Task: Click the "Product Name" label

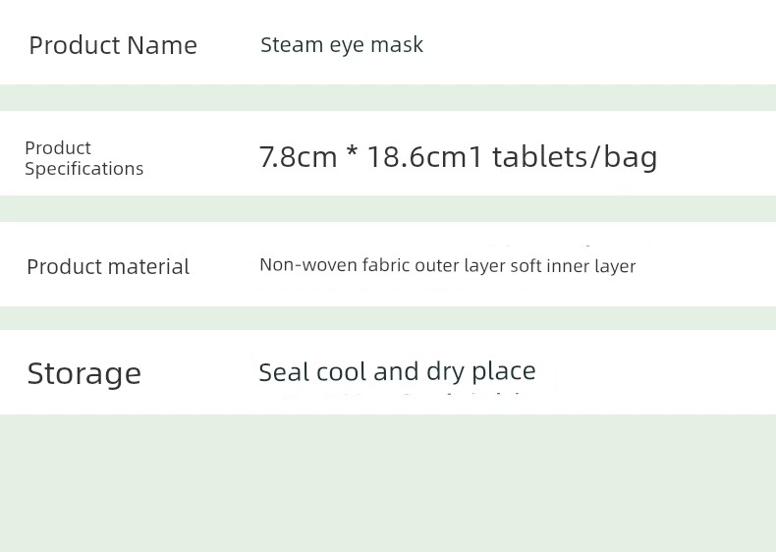Action: click(x=113, y=45)
